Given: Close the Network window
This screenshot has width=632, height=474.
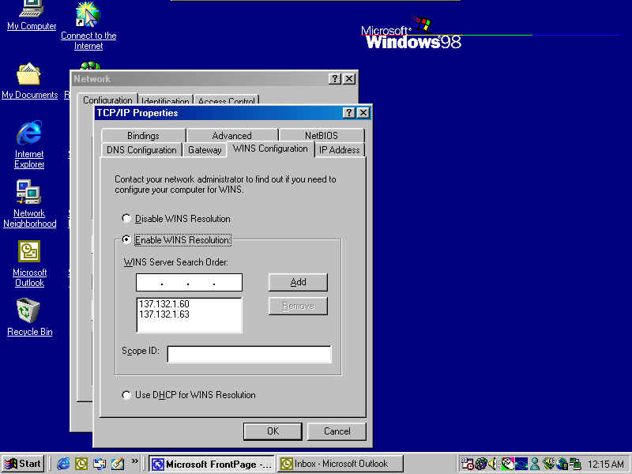Looking at the screenshot, I should point(349,79).
